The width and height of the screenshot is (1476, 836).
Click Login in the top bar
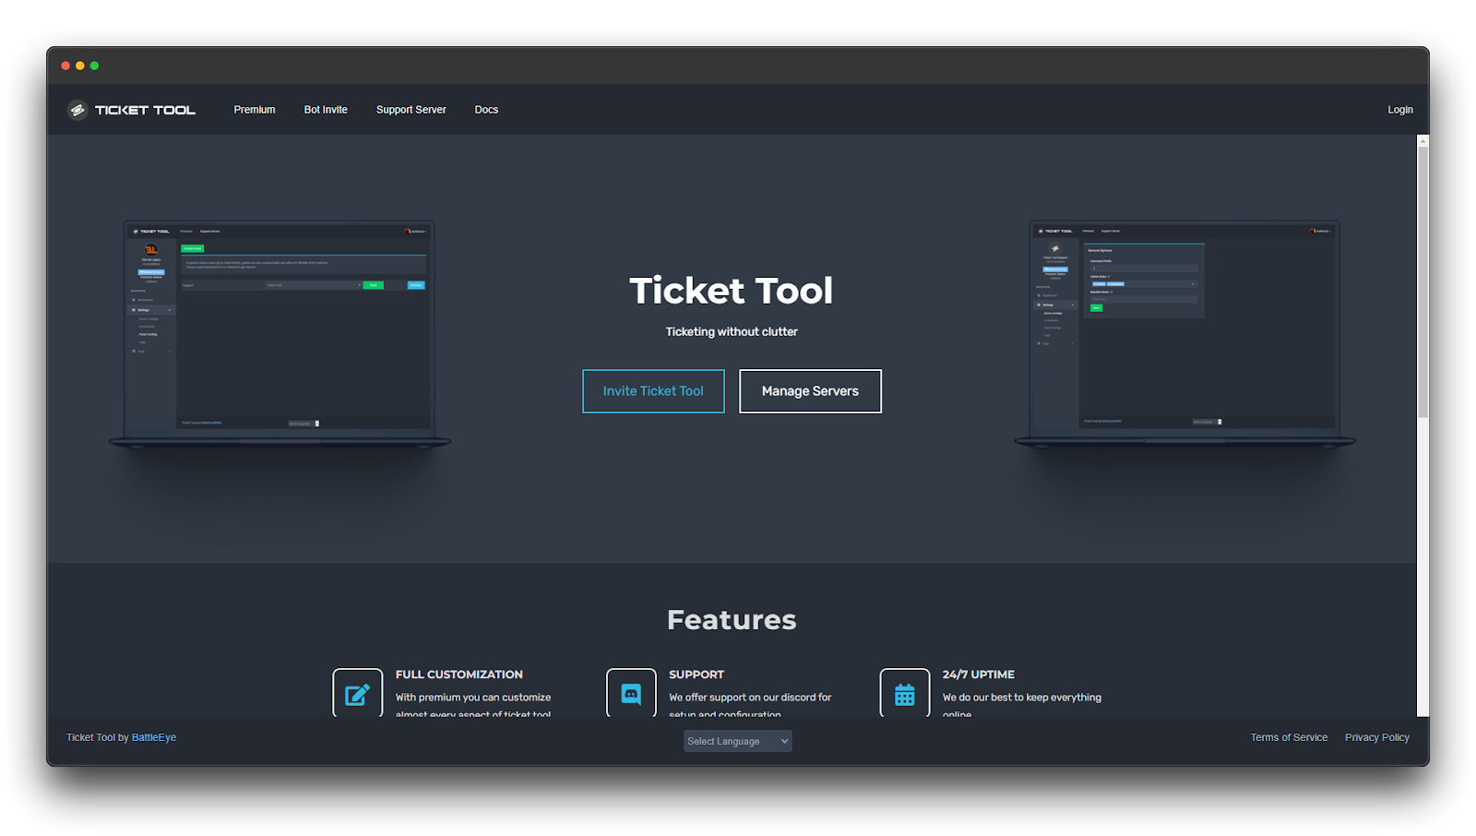tap(1400, 110)
